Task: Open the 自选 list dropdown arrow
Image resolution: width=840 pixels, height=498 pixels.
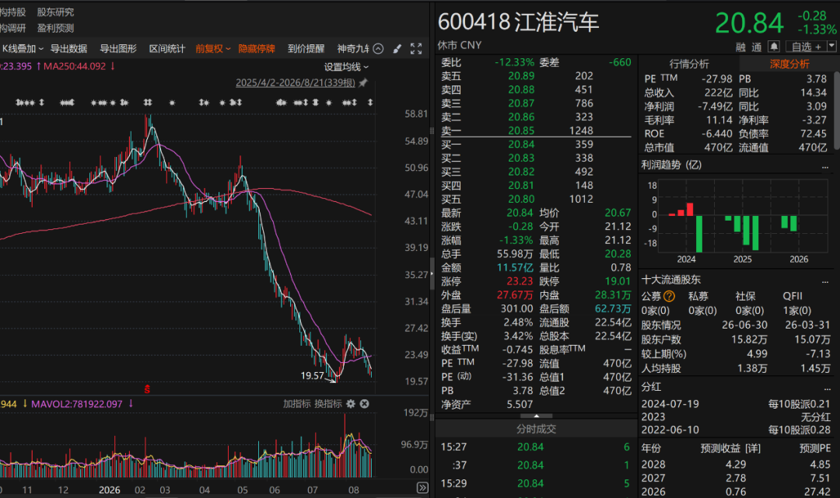Action: [831, 47]
